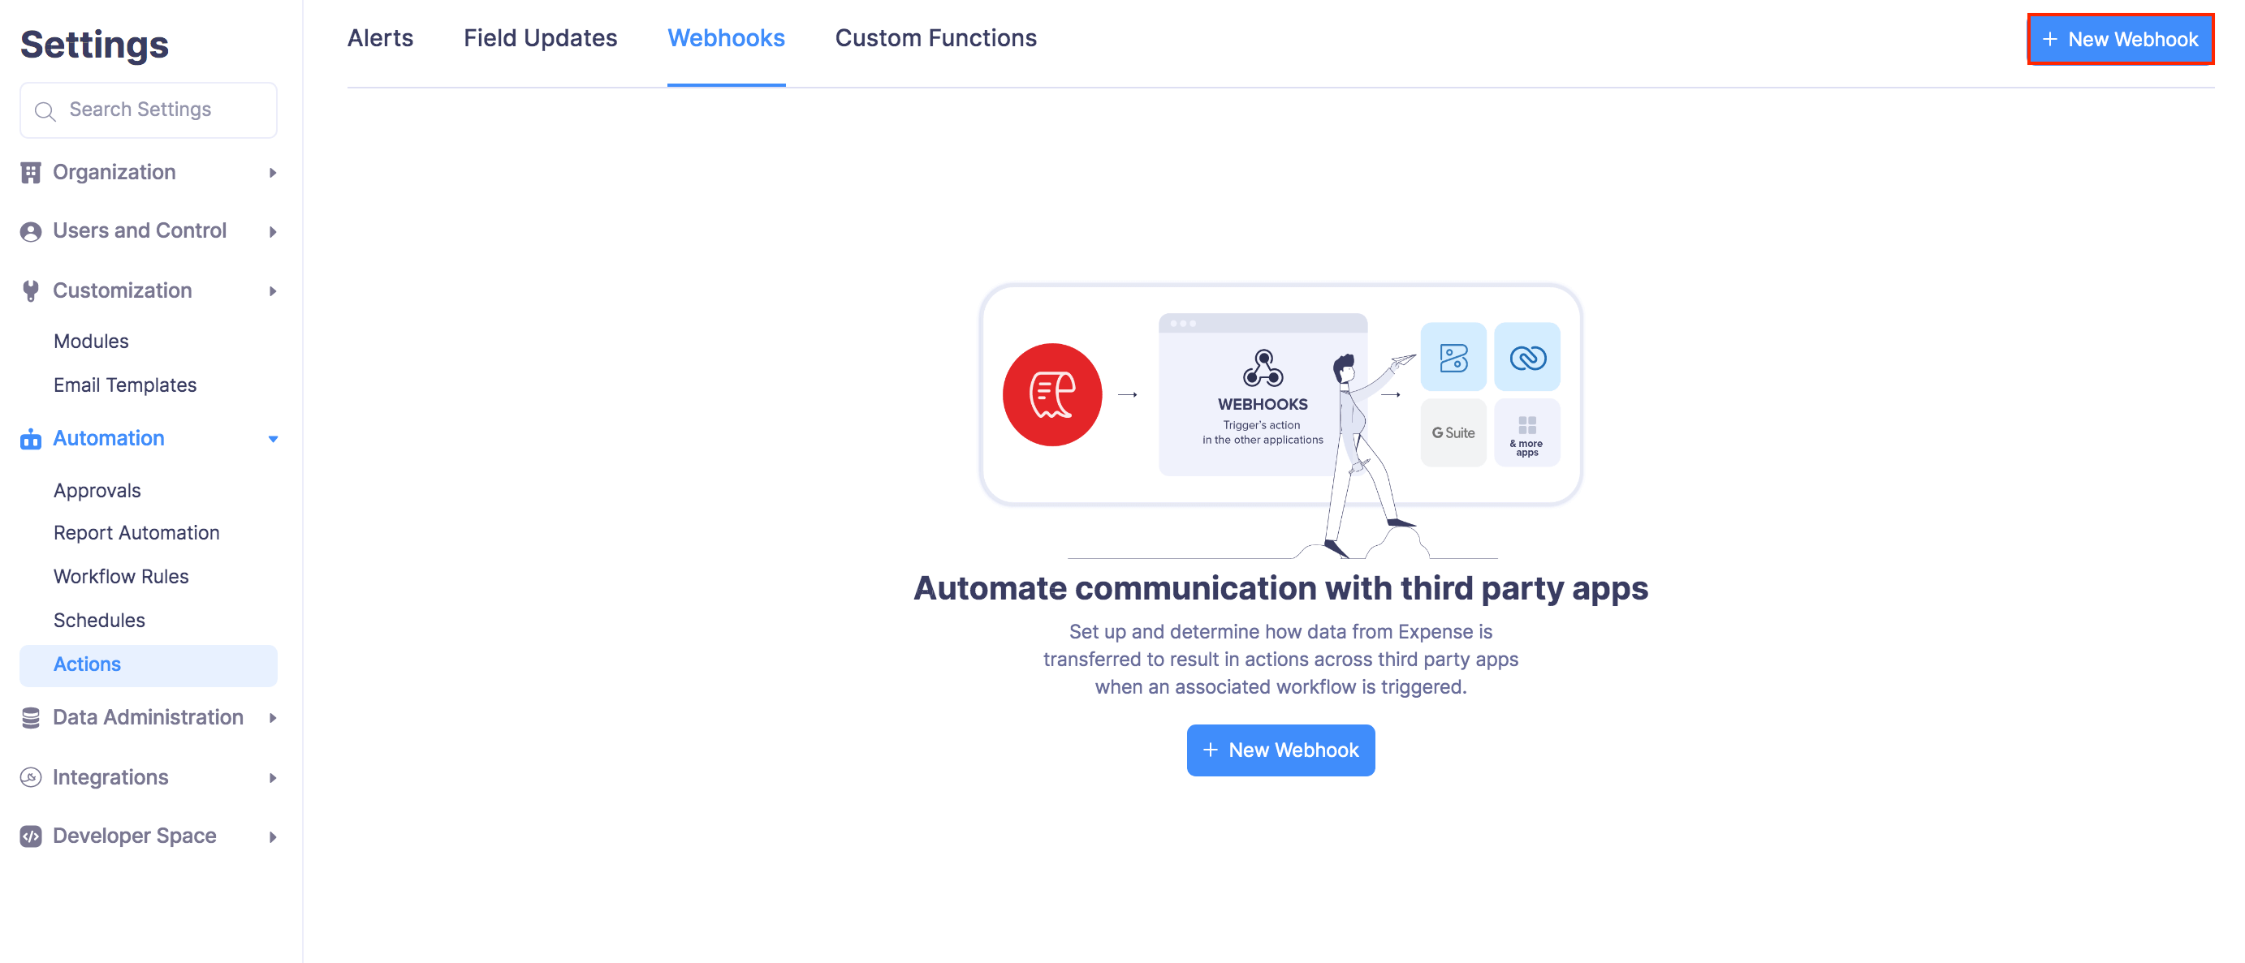Open the Workflow Rules settings
2245x963 pixels.
point(120,575)
